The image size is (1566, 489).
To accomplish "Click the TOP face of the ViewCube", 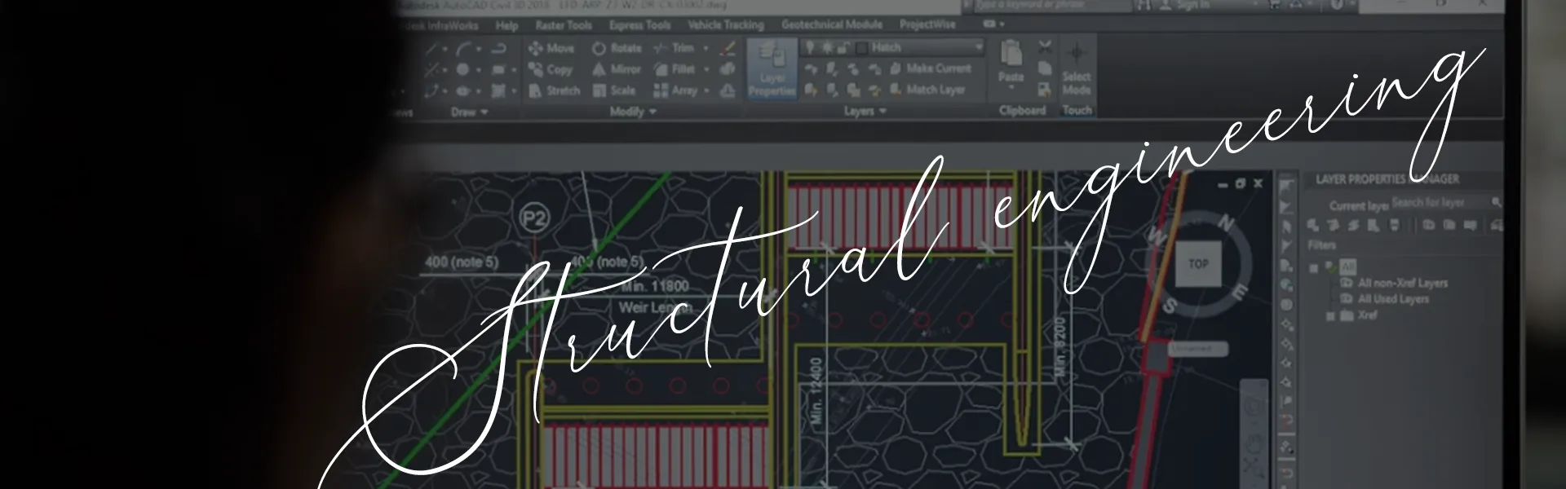I will coord(1198,263).
